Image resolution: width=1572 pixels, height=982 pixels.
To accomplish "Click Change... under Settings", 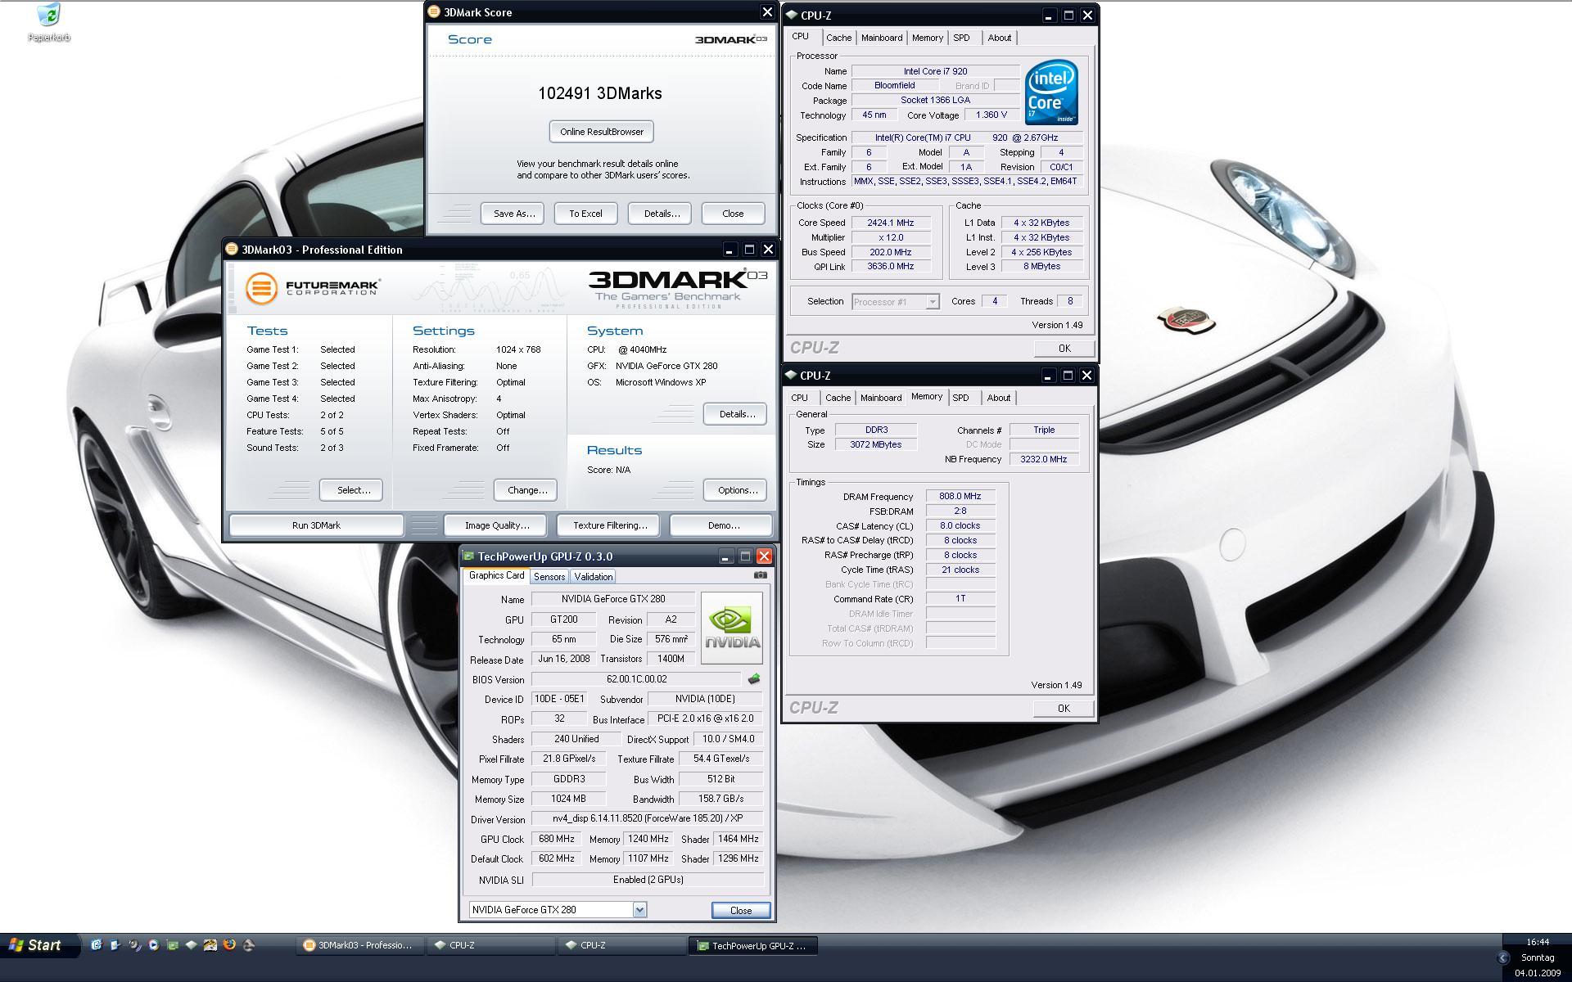I will pyautogui.click(x=527, y=490).
